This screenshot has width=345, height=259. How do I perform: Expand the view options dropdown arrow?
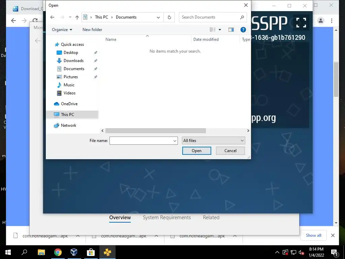[220, 30]
